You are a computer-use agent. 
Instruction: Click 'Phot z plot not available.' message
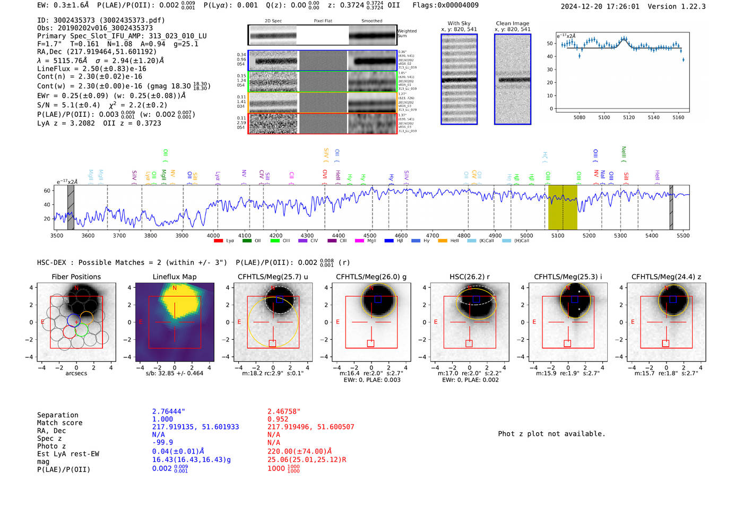(551, 434)
